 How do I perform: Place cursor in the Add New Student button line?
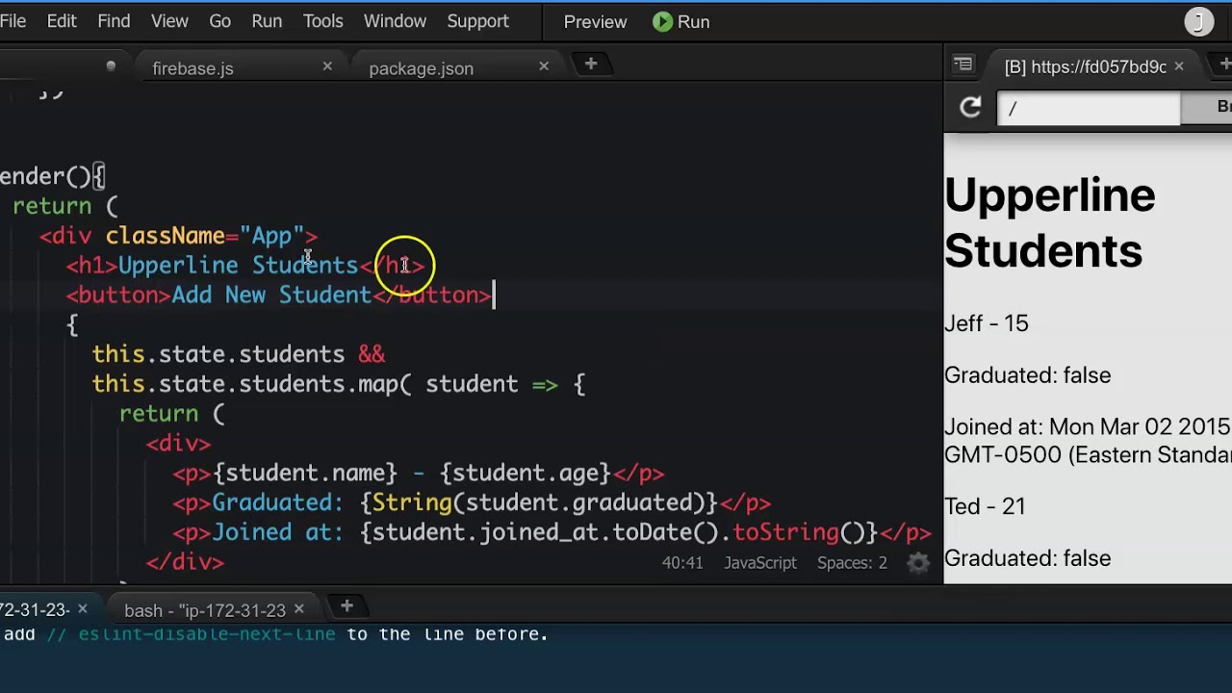pos(279,295)
